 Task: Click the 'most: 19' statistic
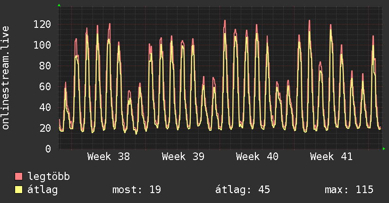point(136,190)
